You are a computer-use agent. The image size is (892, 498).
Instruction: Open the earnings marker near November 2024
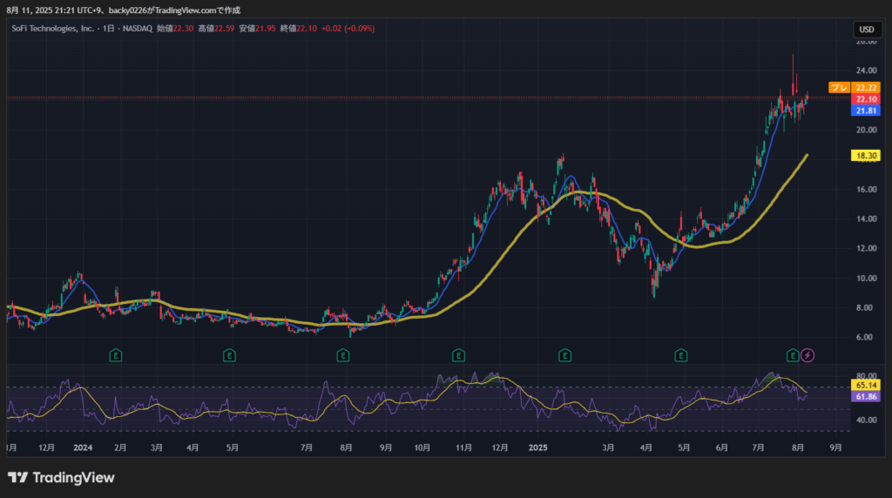click(458, 356)
